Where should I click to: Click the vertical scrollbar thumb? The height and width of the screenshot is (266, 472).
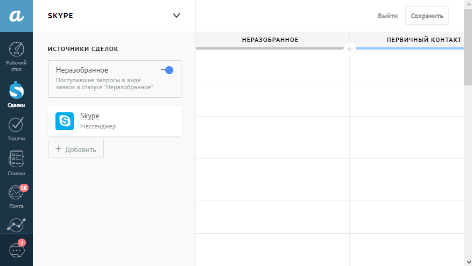click(468, 47)
